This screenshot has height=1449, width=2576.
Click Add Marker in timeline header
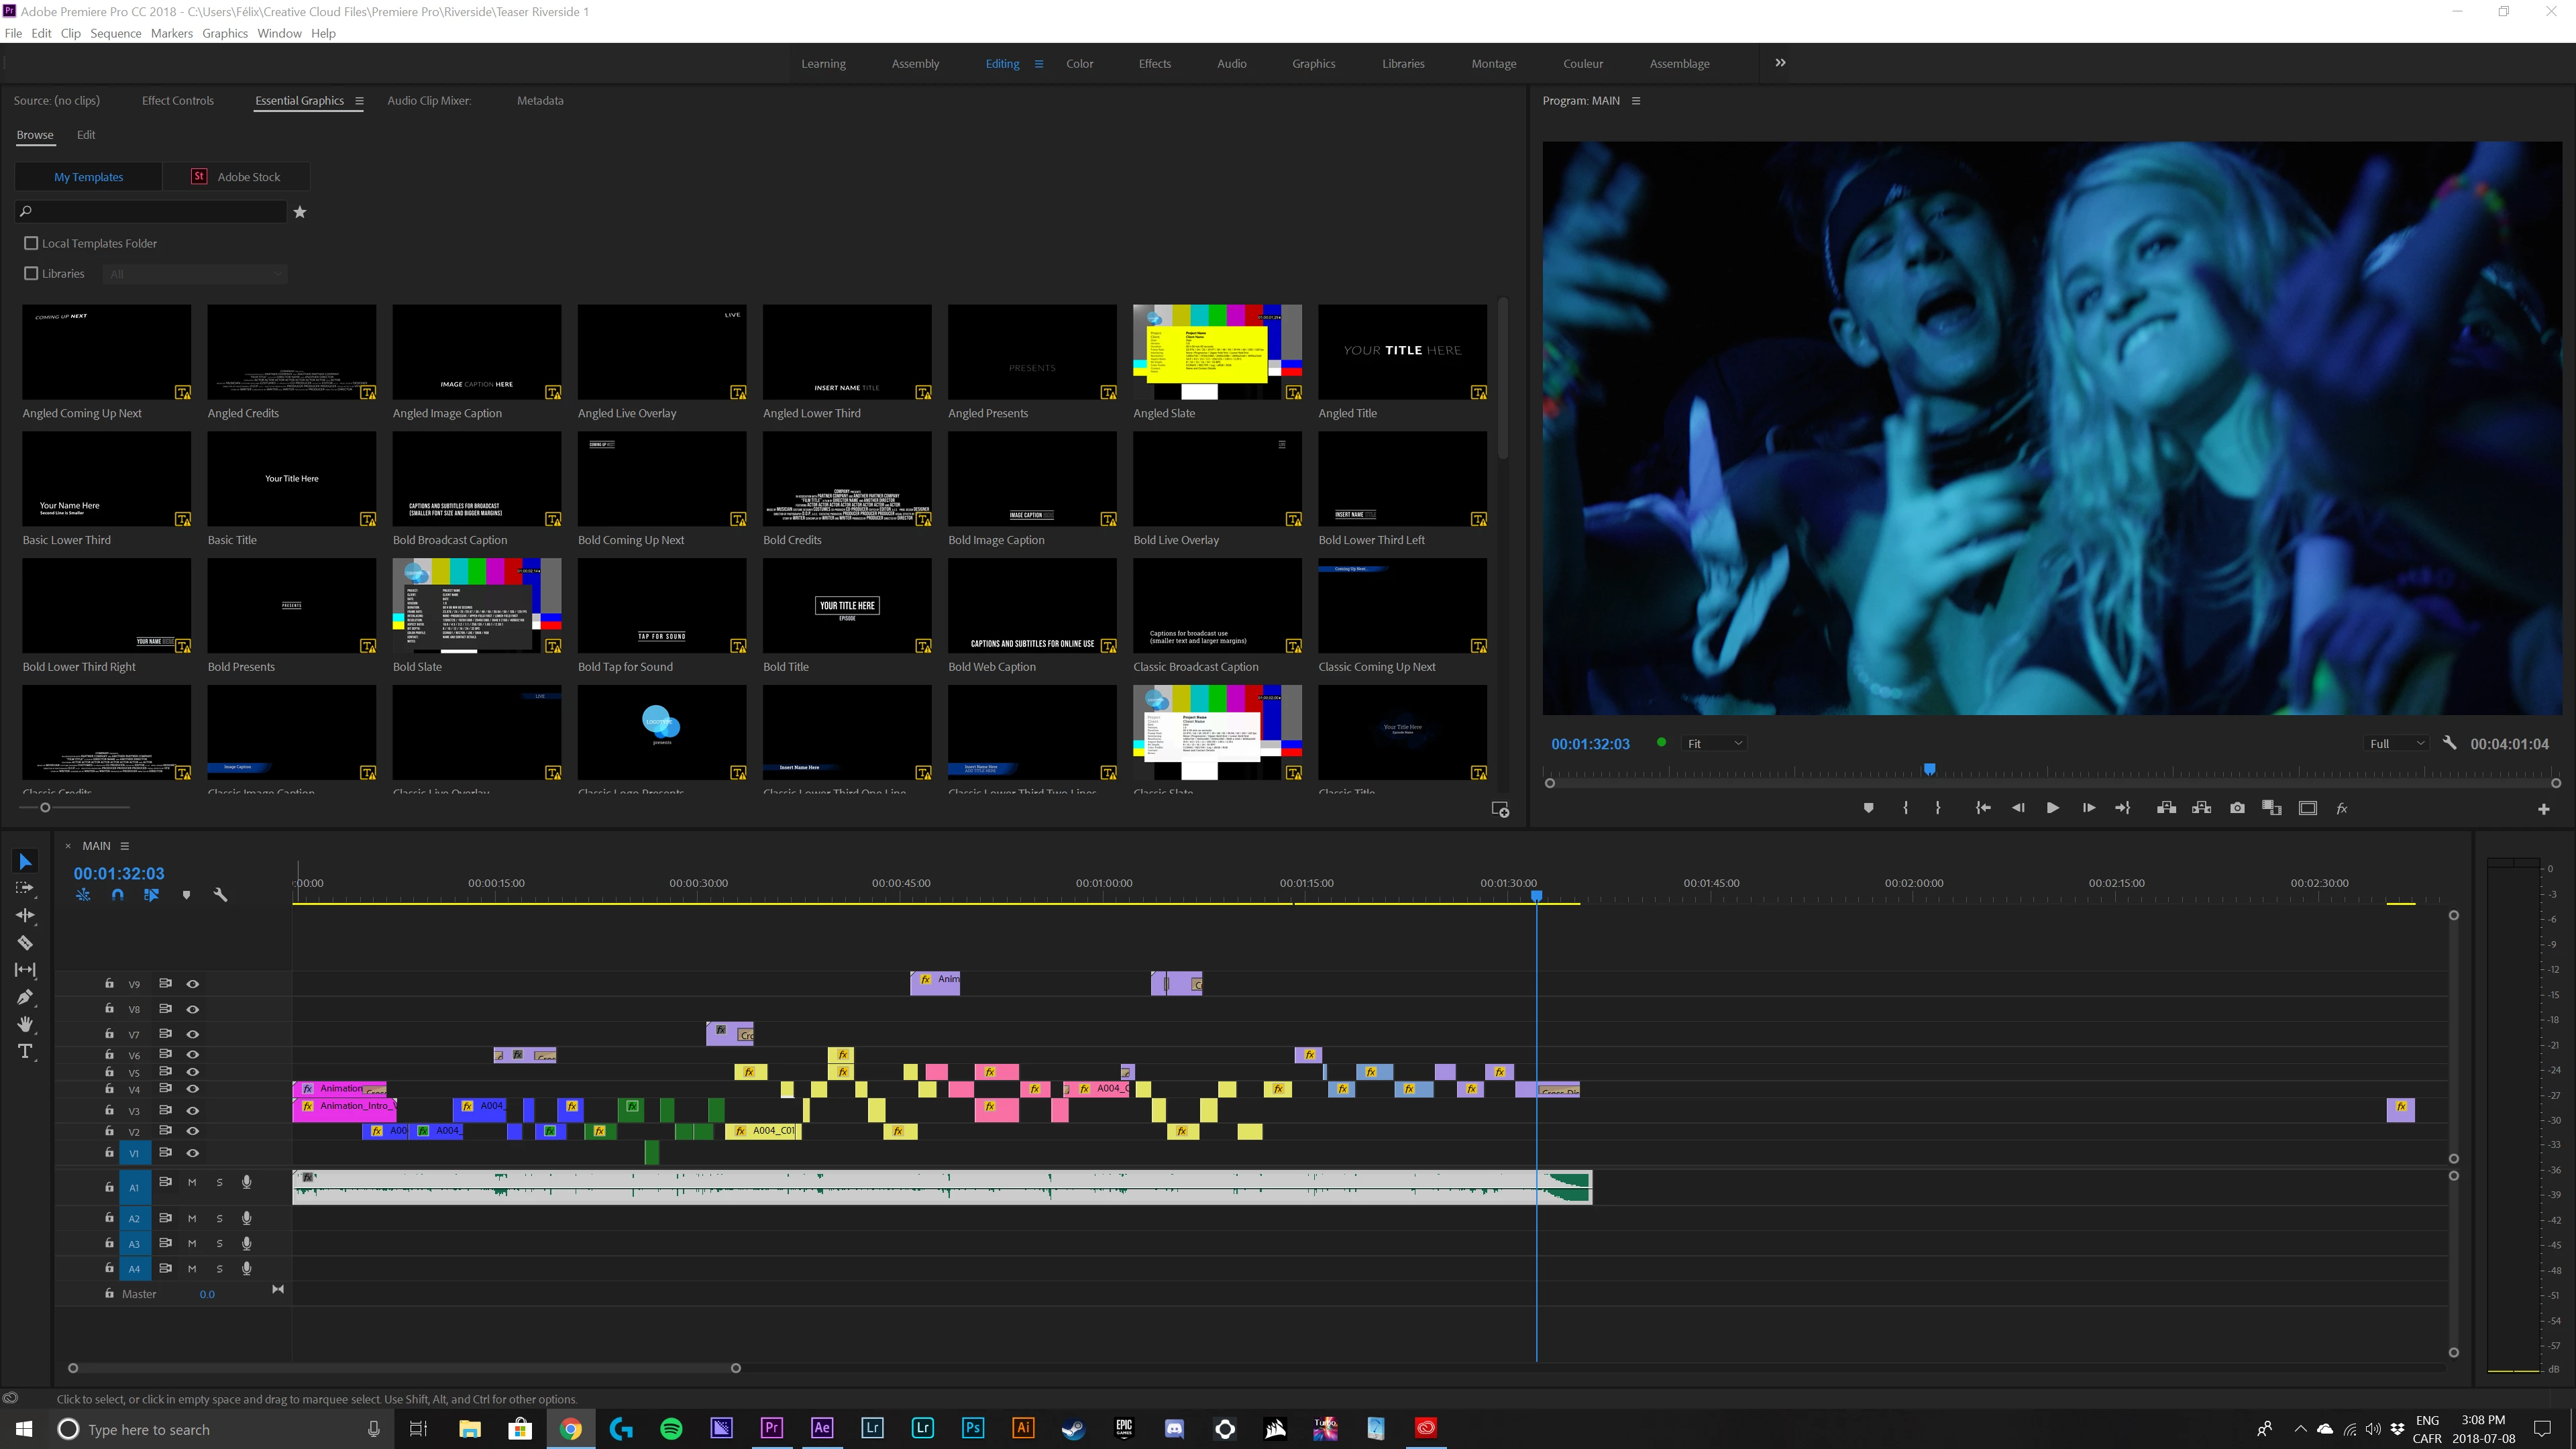[x=186, y=895]
